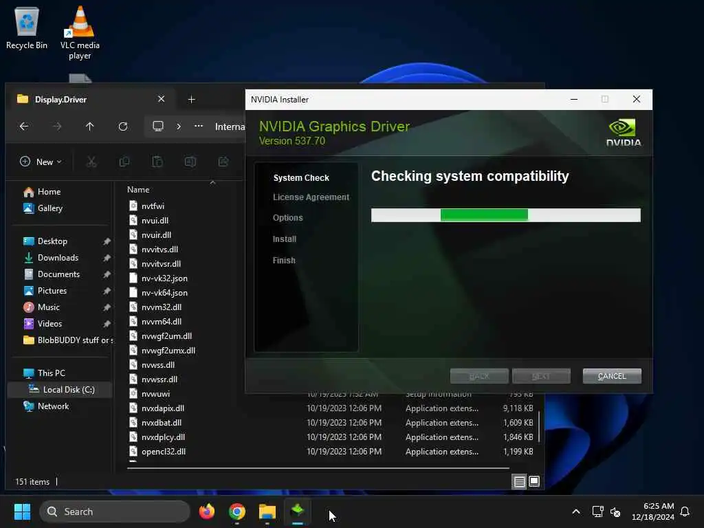704x528 pixels.
Task: Close the Display.Driver tab
Action: (161, 99)
